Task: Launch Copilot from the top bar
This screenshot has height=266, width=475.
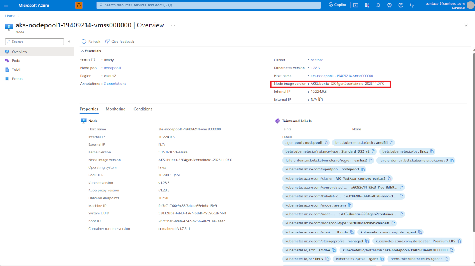Action: pyautogui.click(x=337, y=4)
